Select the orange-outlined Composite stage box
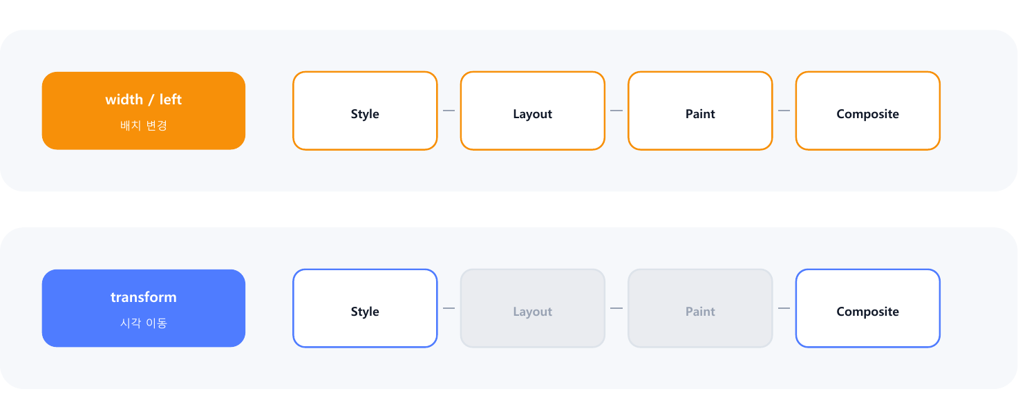This screenshot has width=1018, height=407. coord(868,111)
